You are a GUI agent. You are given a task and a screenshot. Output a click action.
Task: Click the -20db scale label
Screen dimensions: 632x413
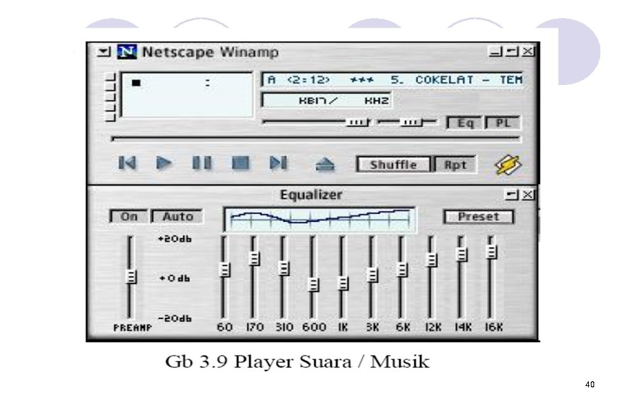(x=174, y=319)
